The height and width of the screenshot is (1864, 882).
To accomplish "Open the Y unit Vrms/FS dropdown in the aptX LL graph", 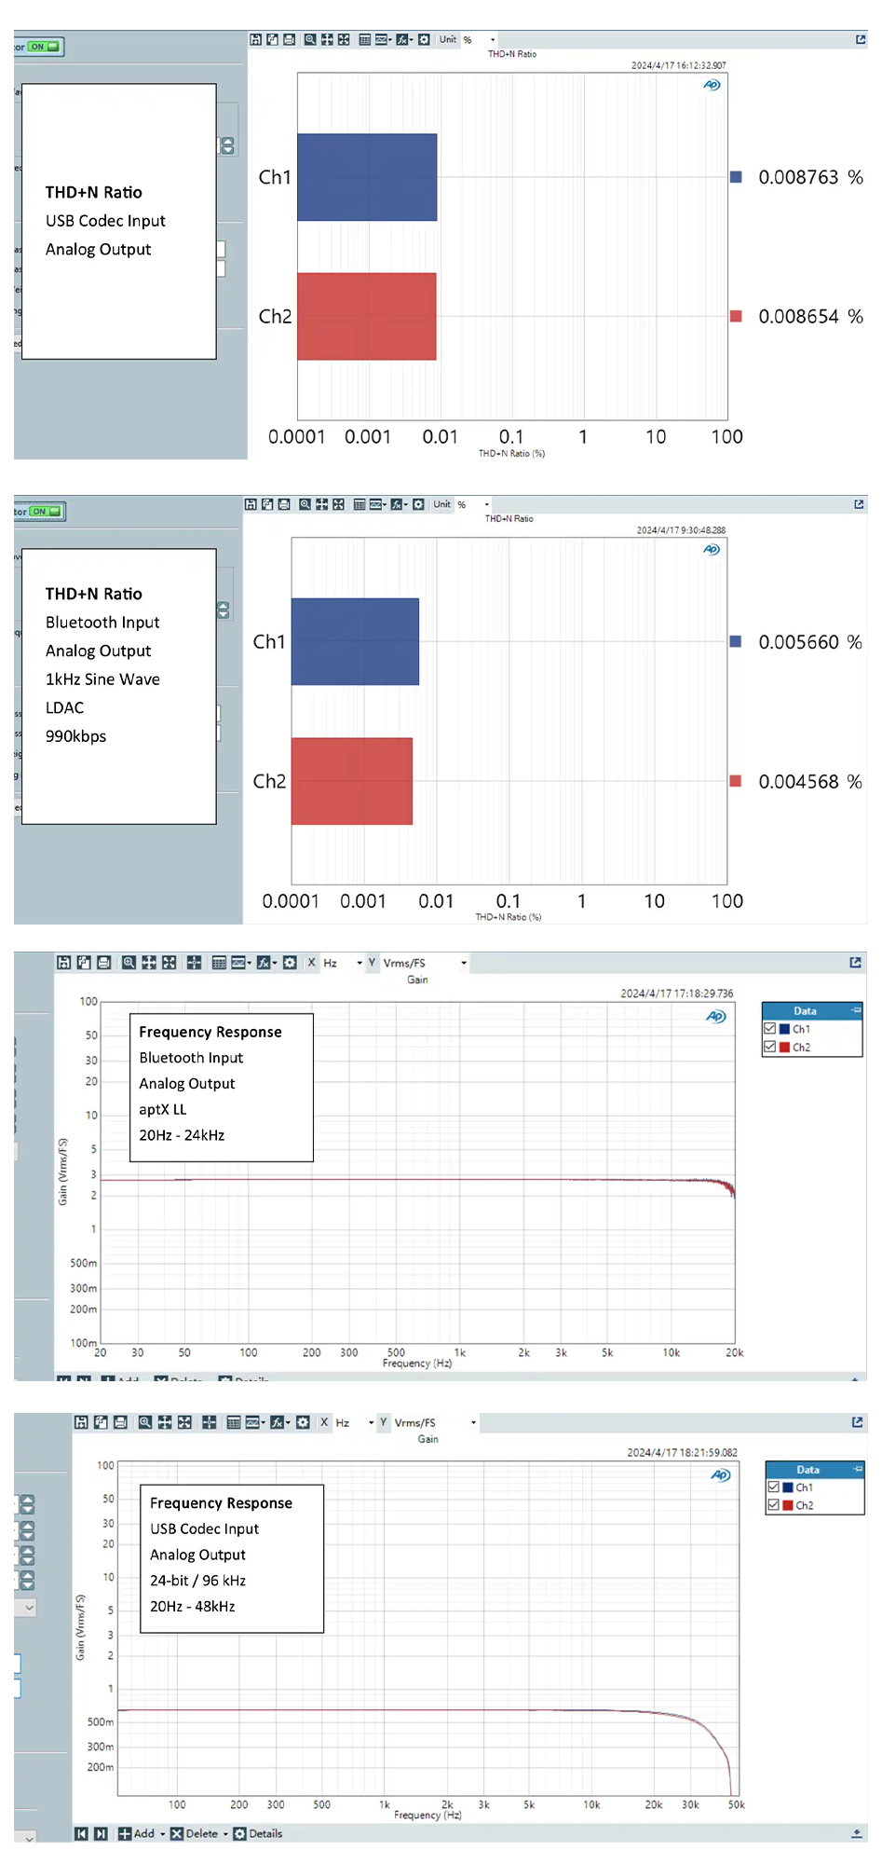I will pyautogui.click(x=463, y=963).
